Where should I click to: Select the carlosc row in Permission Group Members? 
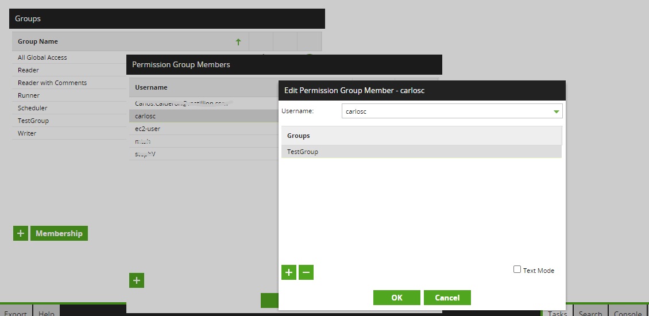(204, 116)
